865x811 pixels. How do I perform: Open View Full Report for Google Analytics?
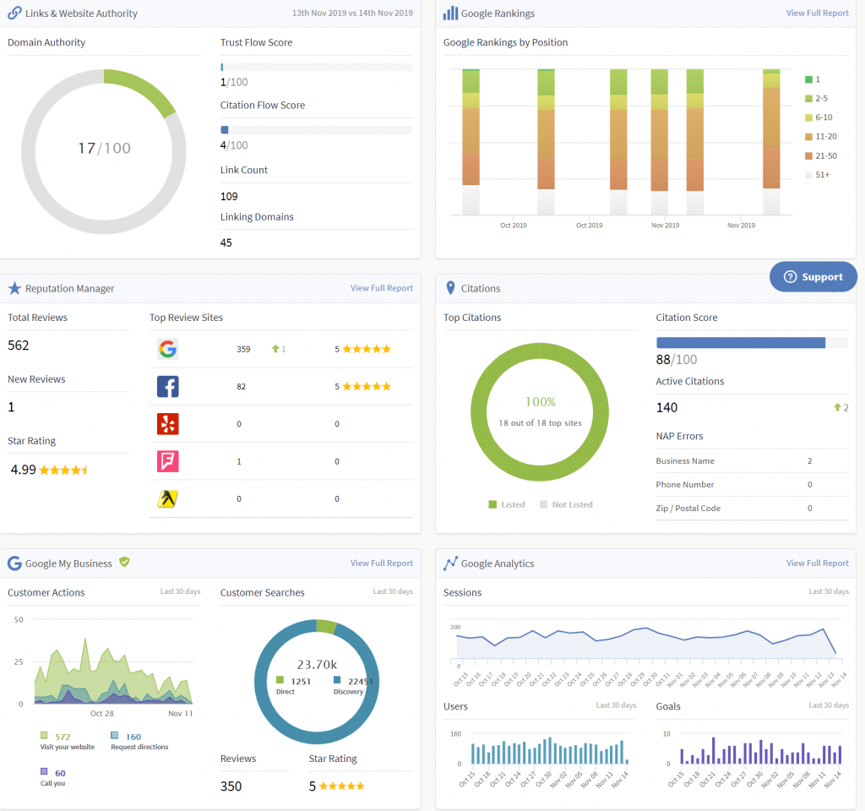click(x=817, y=563)
